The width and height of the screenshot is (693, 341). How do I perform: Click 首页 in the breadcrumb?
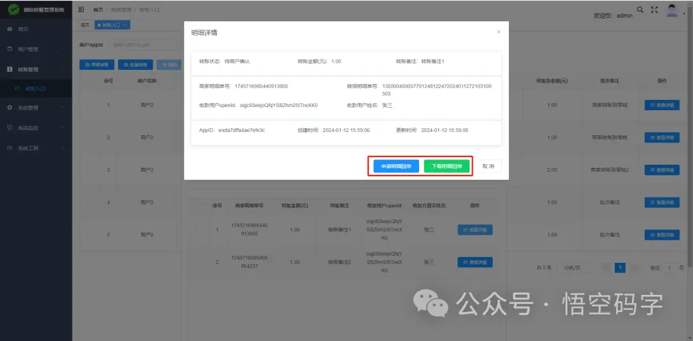[98, 9]
